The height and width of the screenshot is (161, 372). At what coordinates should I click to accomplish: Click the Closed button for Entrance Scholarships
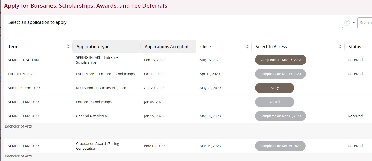[274, 102]
